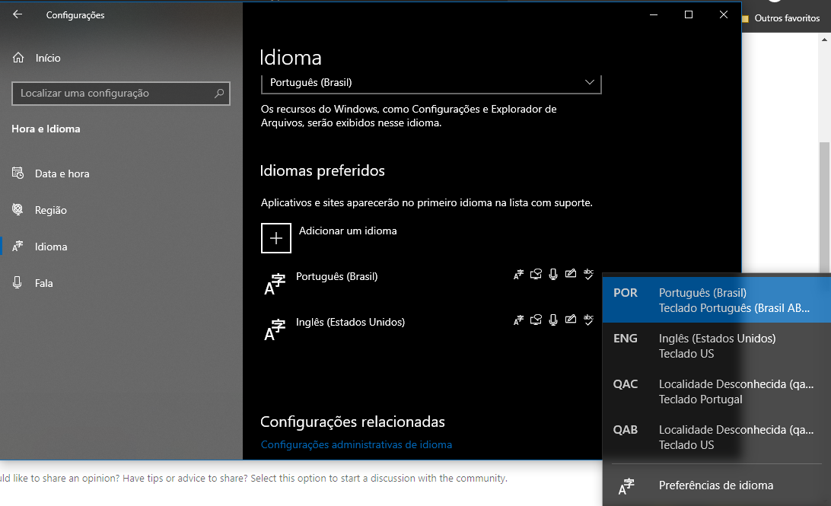Viewport: 831px width, 506px height.
Task: Expand the Português (Brasil) display language dropdown
Action: (431, 83)
